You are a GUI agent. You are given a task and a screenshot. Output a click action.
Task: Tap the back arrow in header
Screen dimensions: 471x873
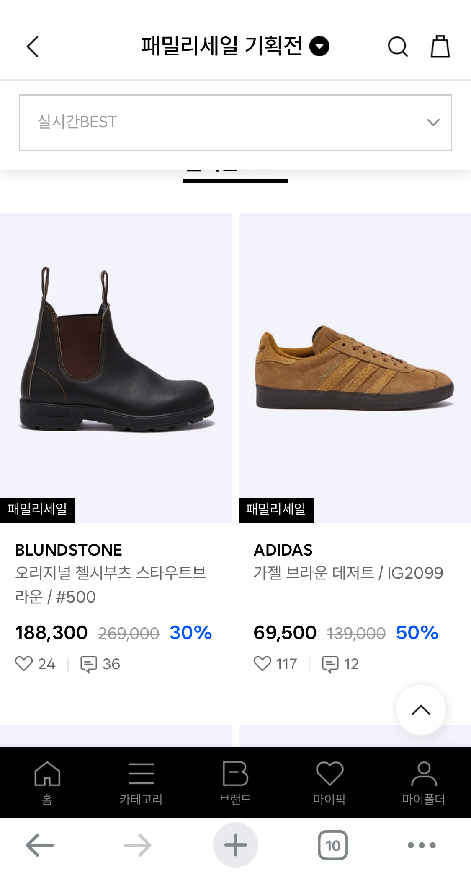click(x=33, y=46)
